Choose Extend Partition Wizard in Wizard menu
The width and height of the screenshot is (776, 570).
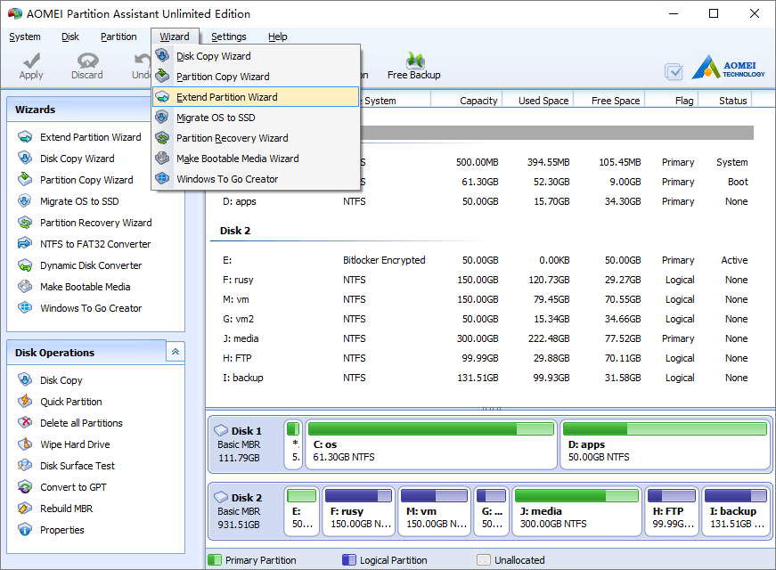pos(256,97)
